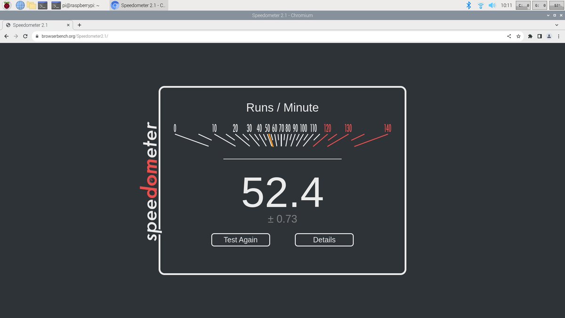The height and width of the screenshot is (318, 565).
Task: Go forward to the next page
Action: [x=16, y=36]
